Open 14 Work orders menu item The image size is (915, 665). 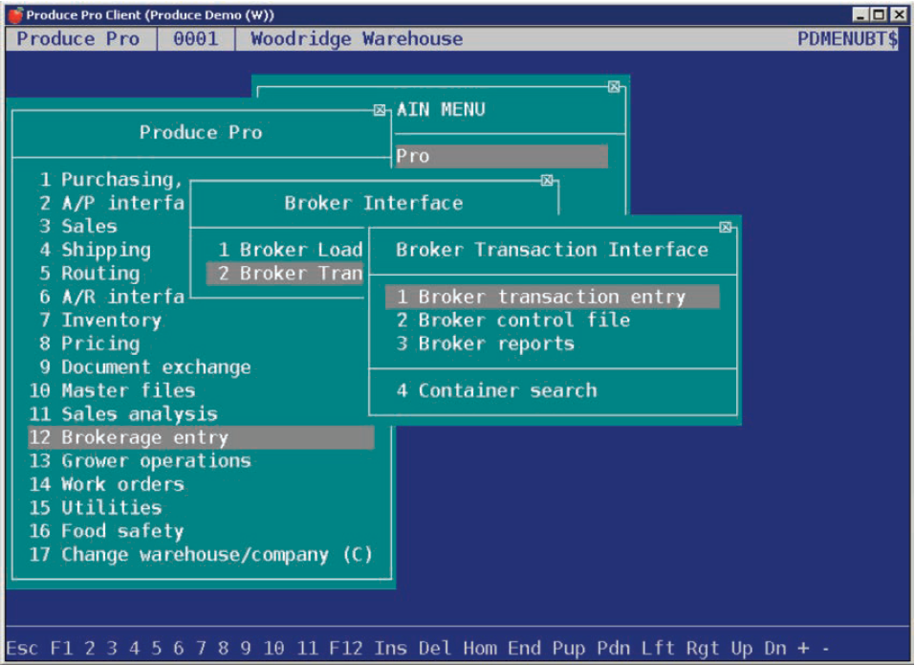coord(107,484)
